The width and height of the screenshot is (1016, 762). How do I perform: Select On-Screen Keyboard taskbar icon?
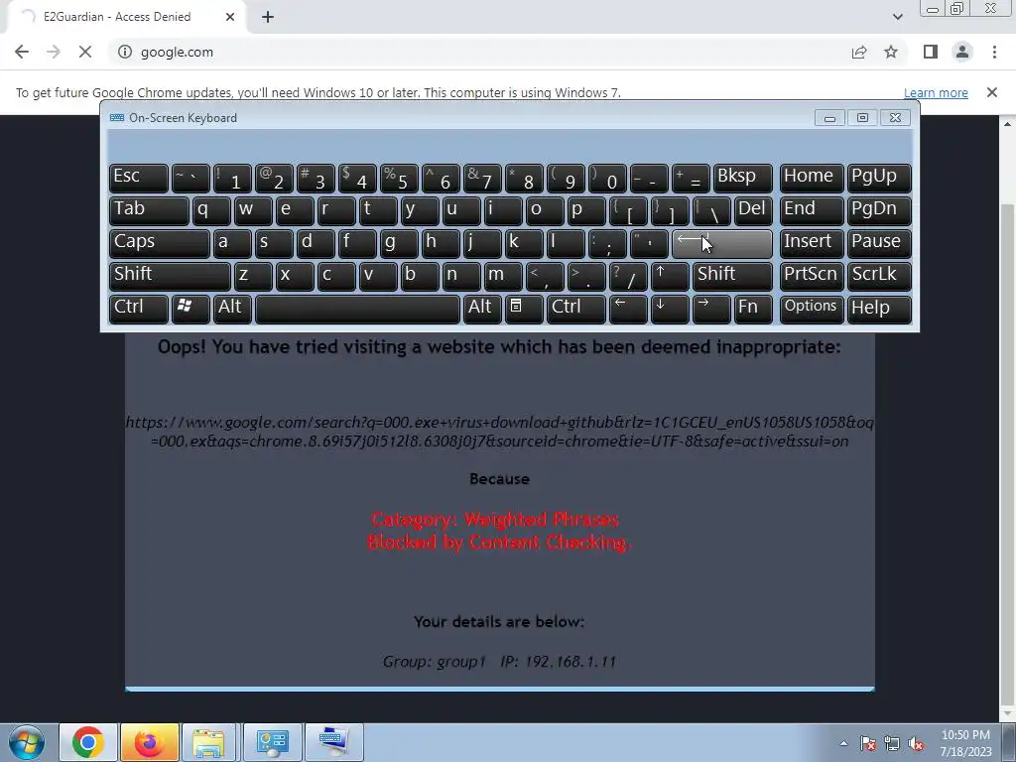click(x=333, y=742)
